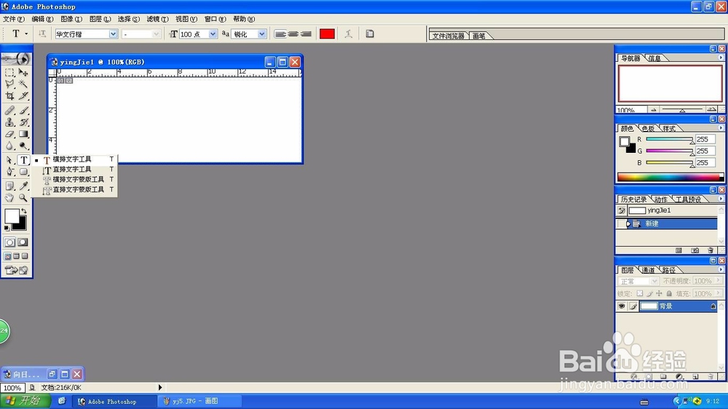The image size is (728, 409).
Task: Click red text color swatch in options bar
Action: [x=327, y=34]
